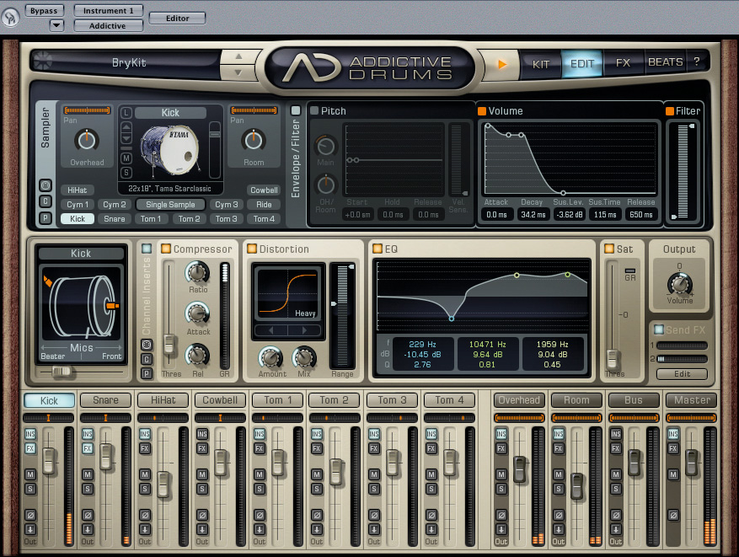Click the Channel Inserts C copy icon

[x=147, y=360]
